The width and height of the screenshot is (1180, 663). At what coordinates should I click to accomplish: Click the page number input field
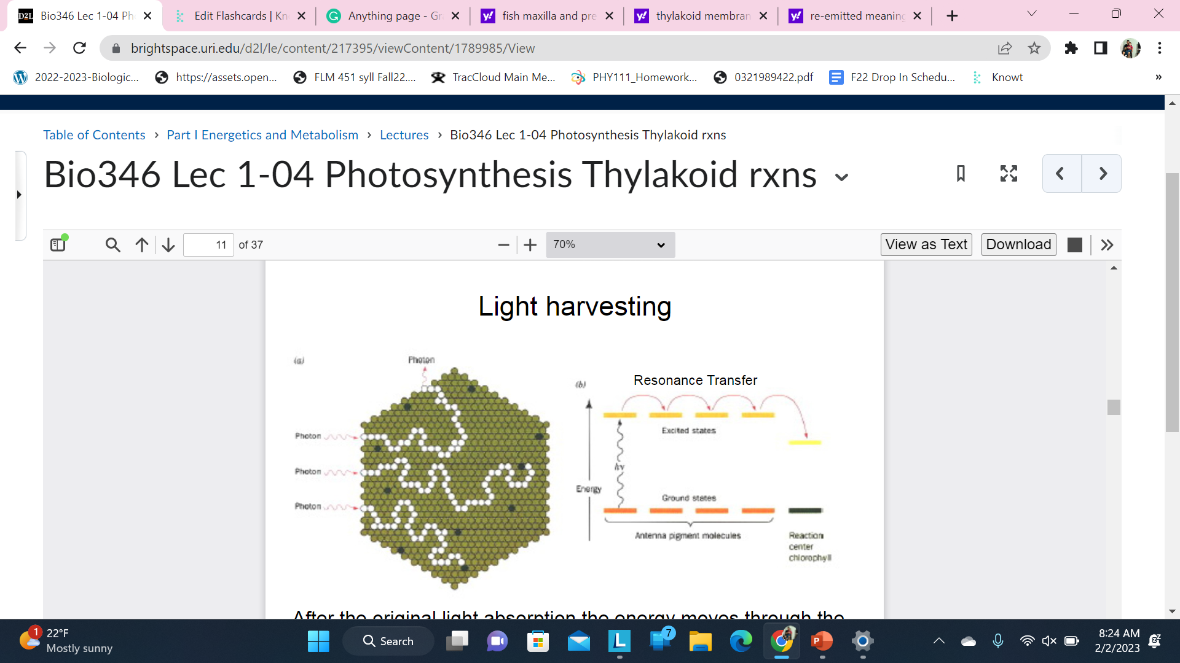tap(208, 245)
